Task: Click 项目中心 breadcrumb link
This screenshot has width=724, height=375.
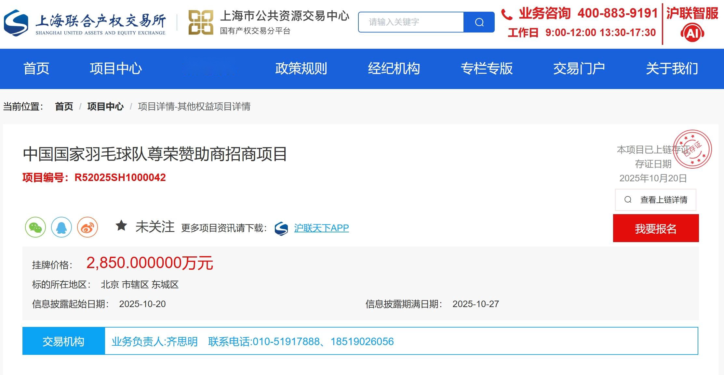Action: pos(105,106)
